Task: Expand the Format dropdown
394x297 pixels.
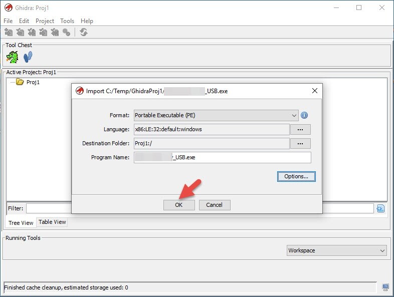Action: (216, 115)
